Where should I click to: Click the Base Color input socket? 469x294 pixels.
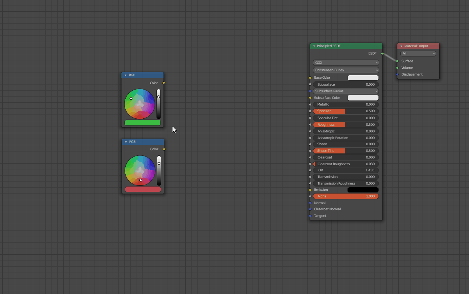[x=310, y=77]
